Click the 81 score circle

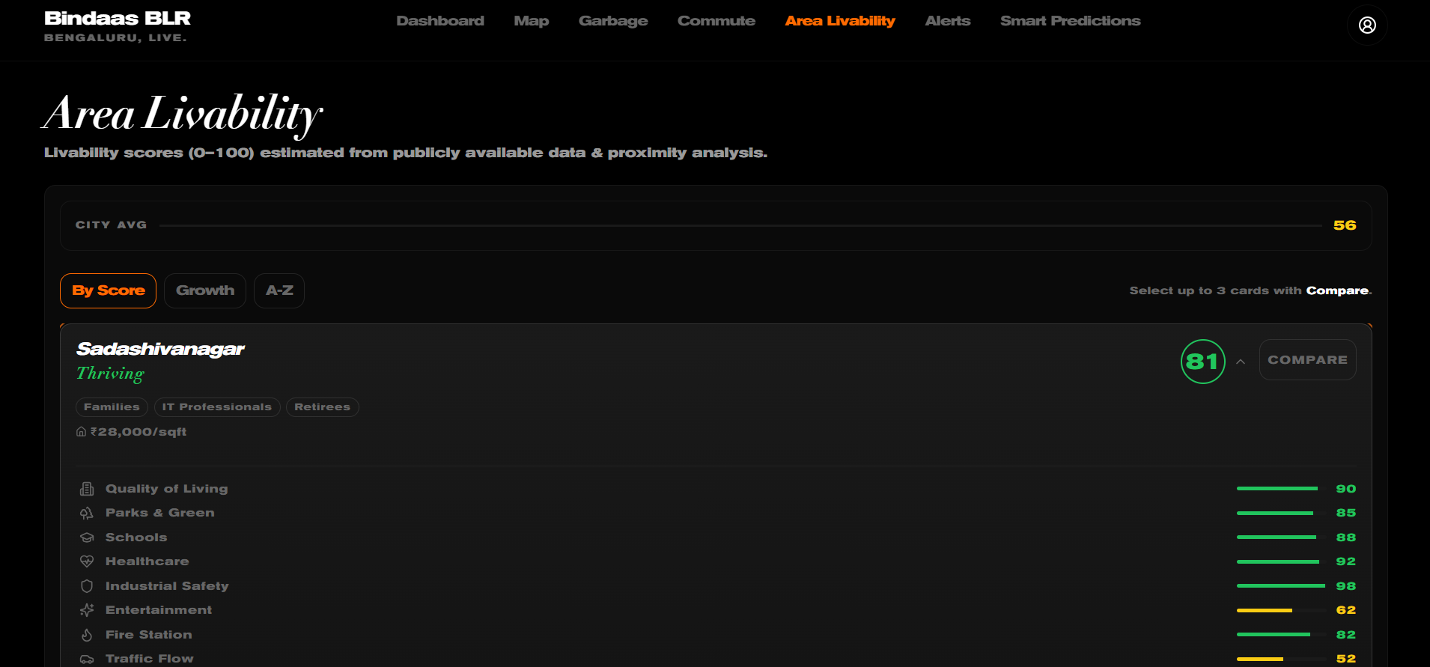pyautogui.click(x=1203, y=362)
